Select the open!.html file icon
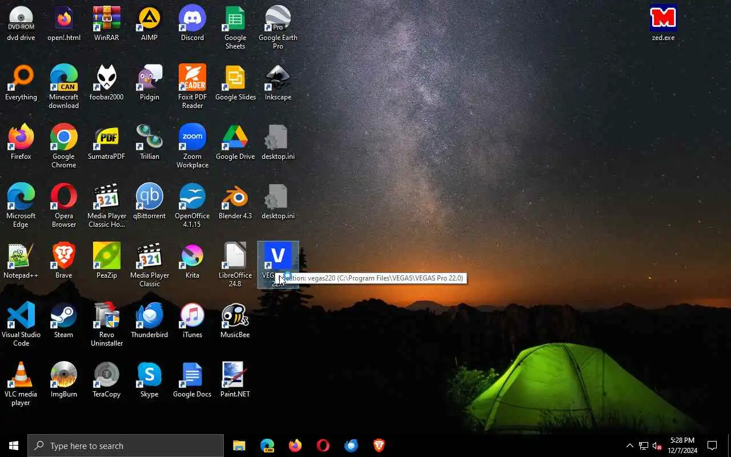This screenshot has height=457, width=731. 64,23
